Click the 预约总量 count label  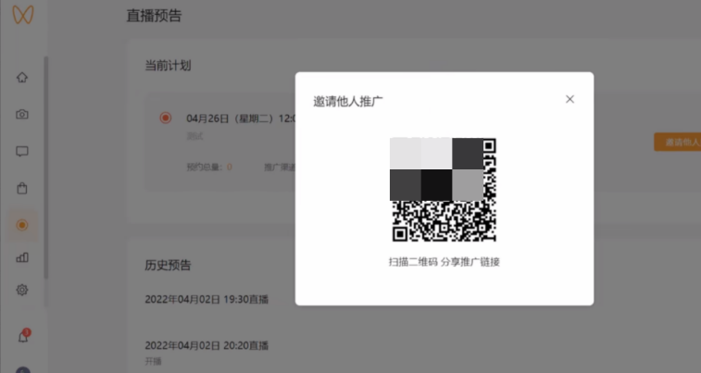click(209, 168)
